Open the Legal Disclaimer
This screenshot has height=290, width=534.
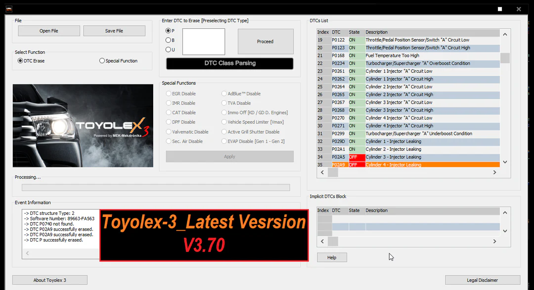point(482,280)
